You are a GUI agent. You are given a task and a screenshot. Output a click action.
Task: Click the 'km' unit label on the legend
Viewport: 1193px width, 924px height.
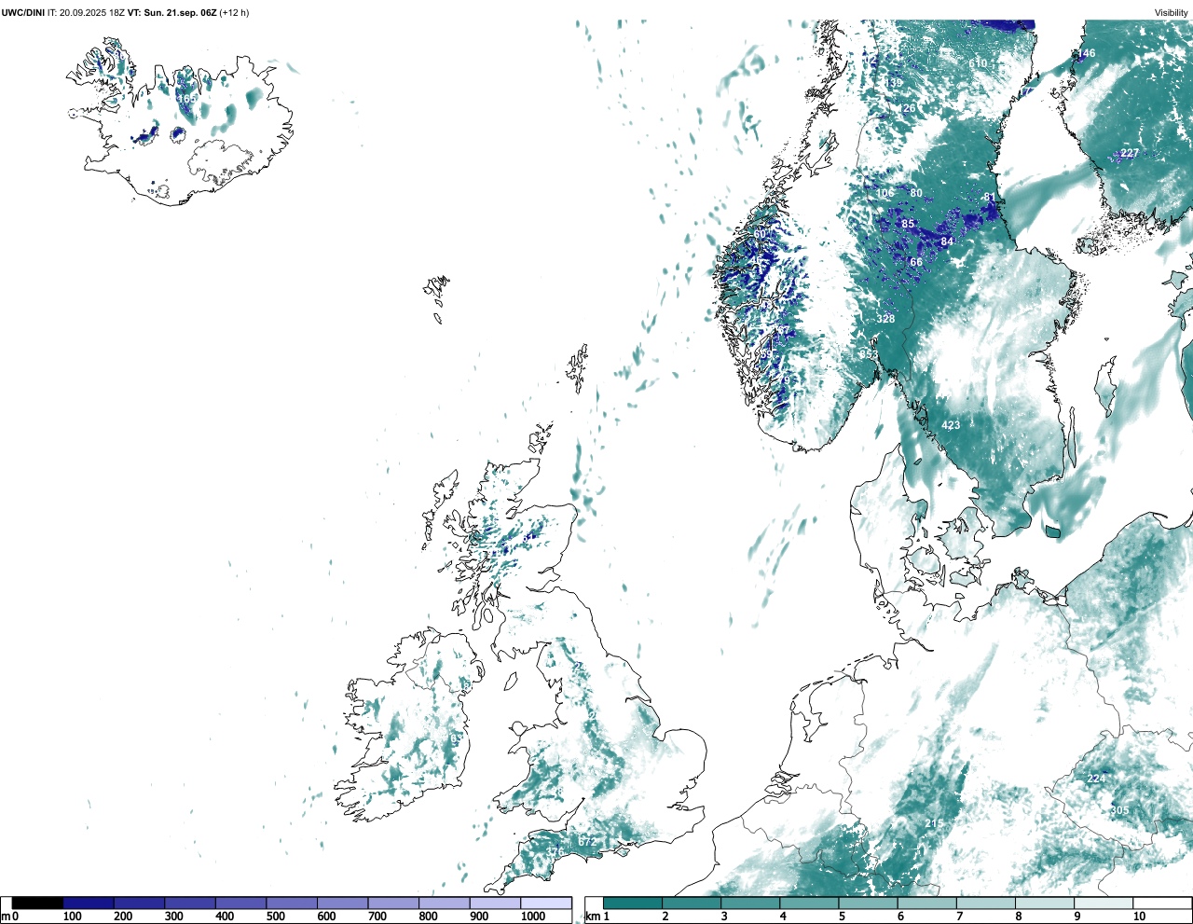pos(593,917)
